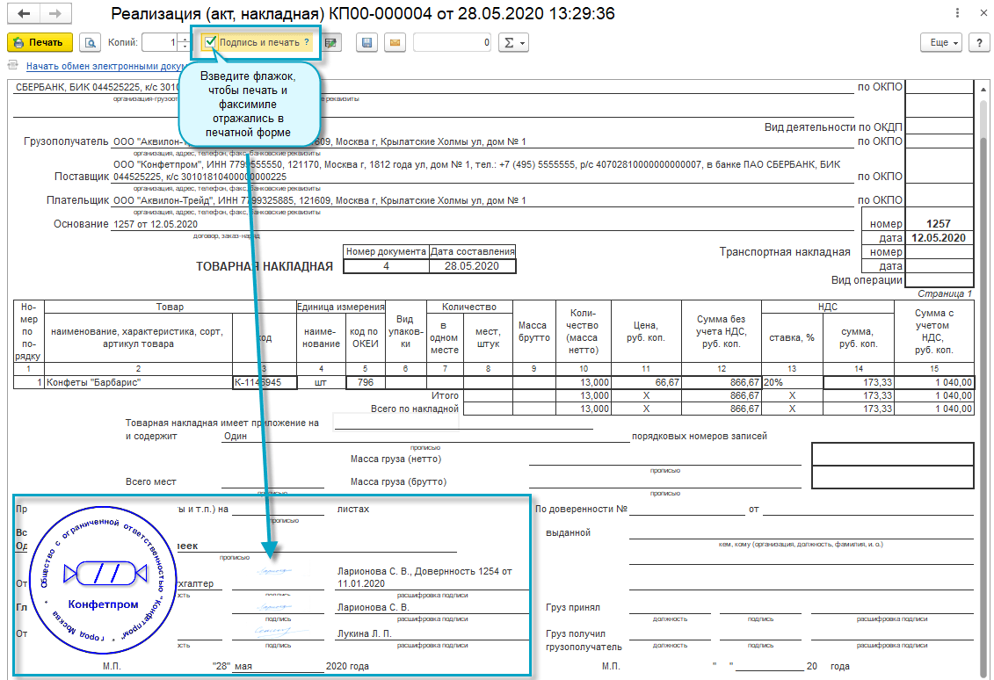Open the Еще menu dropdown
Image resolution: width=994 pixels, height=680 pixels.
pos(941,42)
